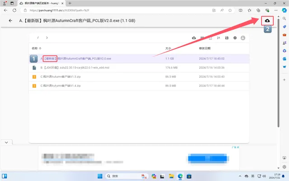Screen dimensions: 289x181
Task: Click the blue button in the ad banner
Action: (x=209, y=158)
